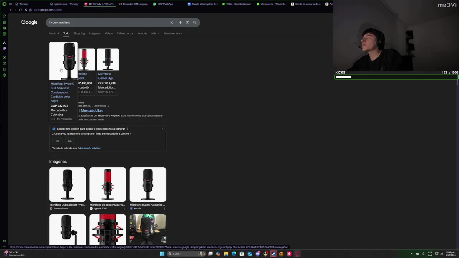Viewport: 459px width, 258px height.
Task: Expand the Más search filter dropdown
Action: click(155, 33)
